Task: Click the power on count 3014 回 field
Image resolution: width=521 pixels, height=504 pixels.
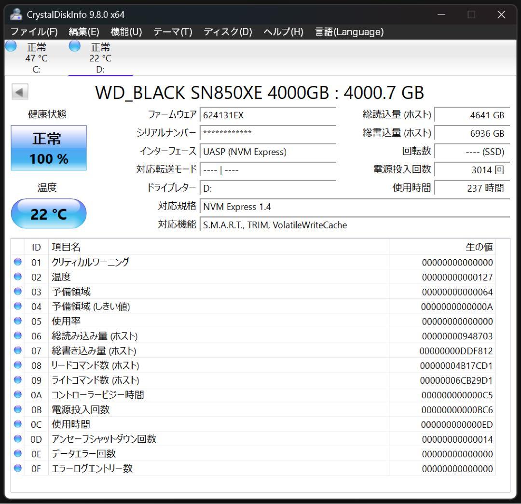Action: tap(472, 169)
